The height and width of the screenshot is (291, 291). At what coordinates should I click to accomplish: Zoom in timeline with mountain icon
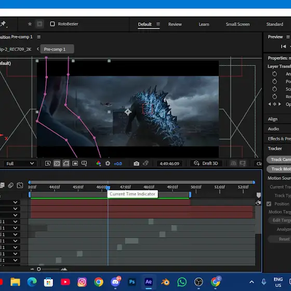(x=64, y=269)
